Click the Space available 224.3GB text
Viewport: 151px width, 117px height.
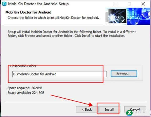pyautogui.click(x=26, y=93)
